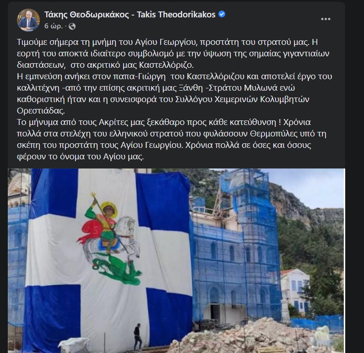This screenshot has height=353, width=364.
Task: Click the globe public audience icon
Action: (x=72, y=26)
